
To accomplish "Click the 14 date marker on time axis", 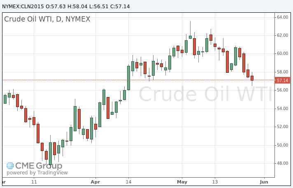I will pyautogui.click(x=128, y=182).
